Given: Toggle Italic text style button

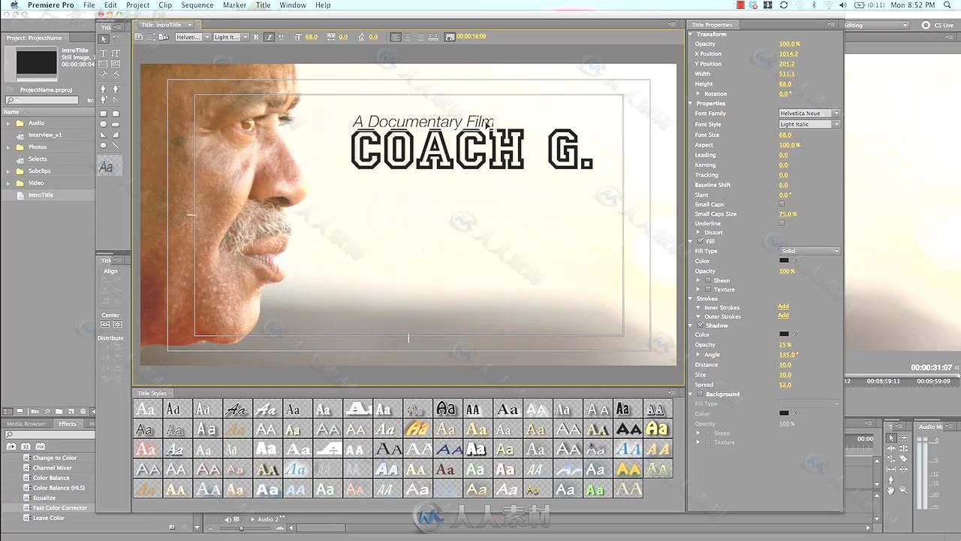Looking at the screenshot, I should click(x=269, y=37).
